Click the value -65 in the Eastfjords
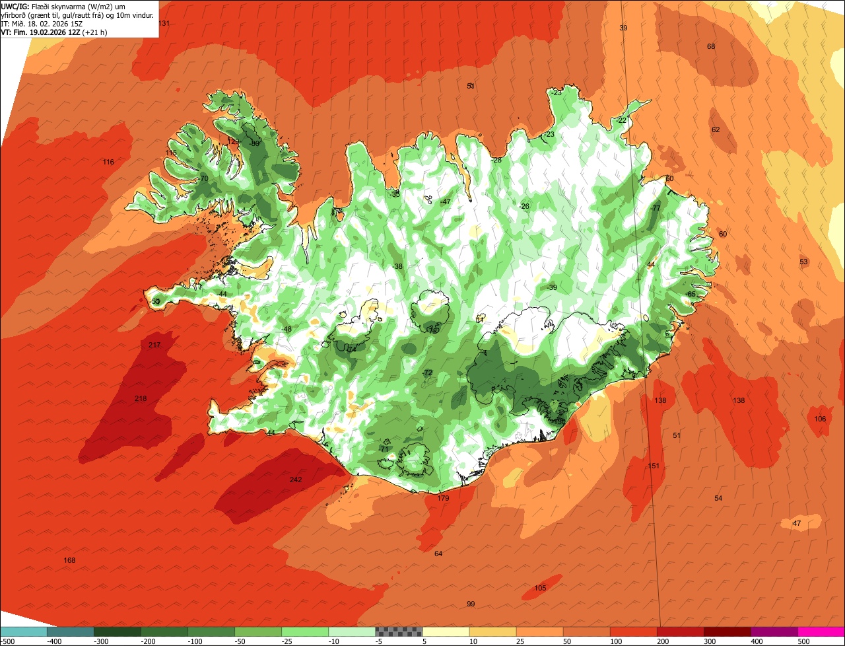 (x=691, y=294)
